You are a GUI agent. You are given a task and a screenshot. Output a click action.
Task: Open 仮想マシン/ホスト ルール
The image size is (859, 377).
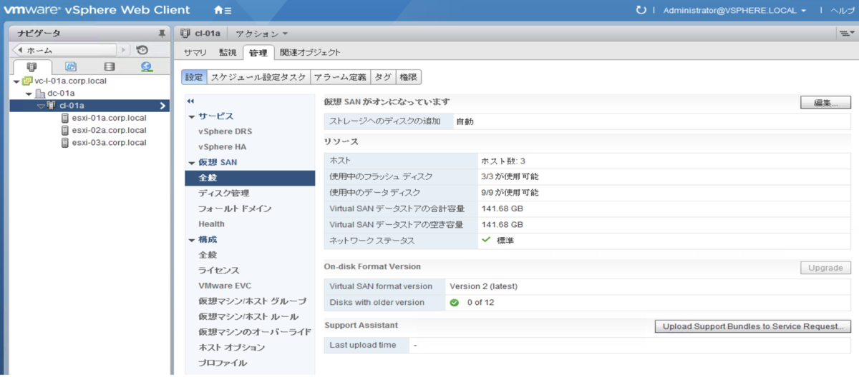(248, 316)
